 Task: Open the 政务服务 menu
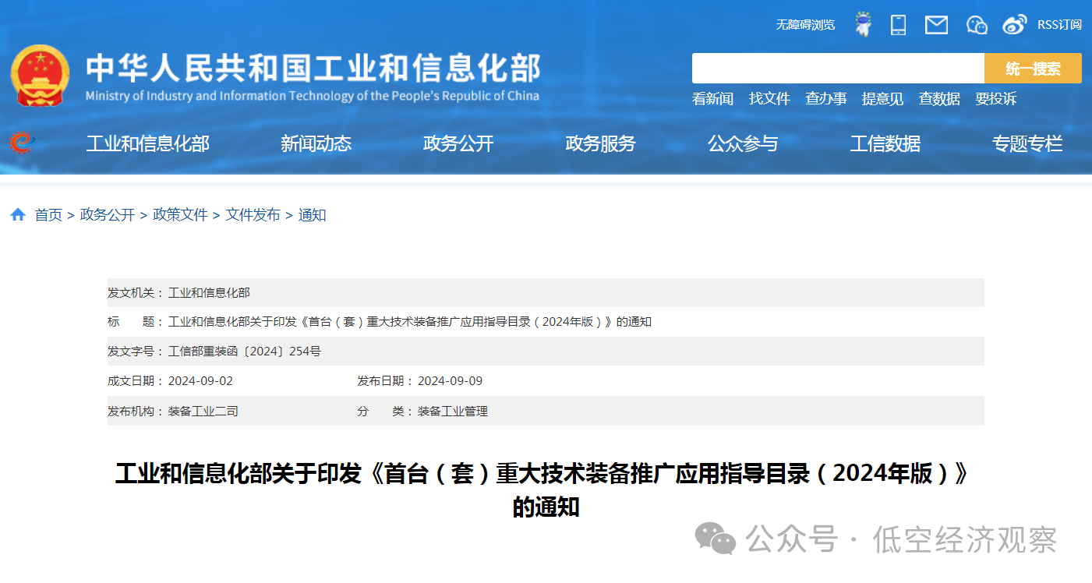599,143
